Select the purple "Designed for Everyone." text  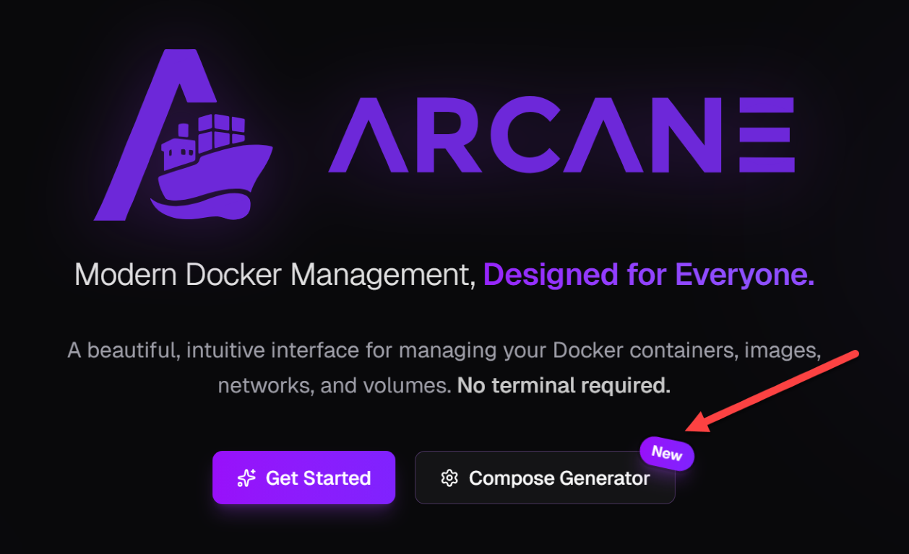point(649,275)
